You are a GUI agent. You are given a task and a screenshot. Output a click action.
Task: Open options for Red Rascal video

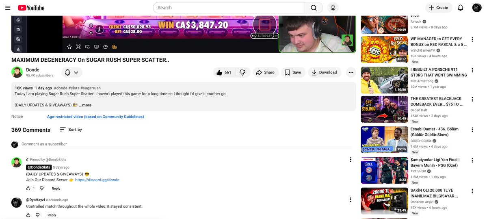(x=472, y=39)
